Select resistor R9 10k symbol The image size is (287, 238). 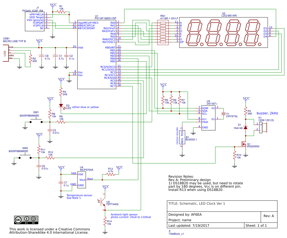tap(61, 122)
